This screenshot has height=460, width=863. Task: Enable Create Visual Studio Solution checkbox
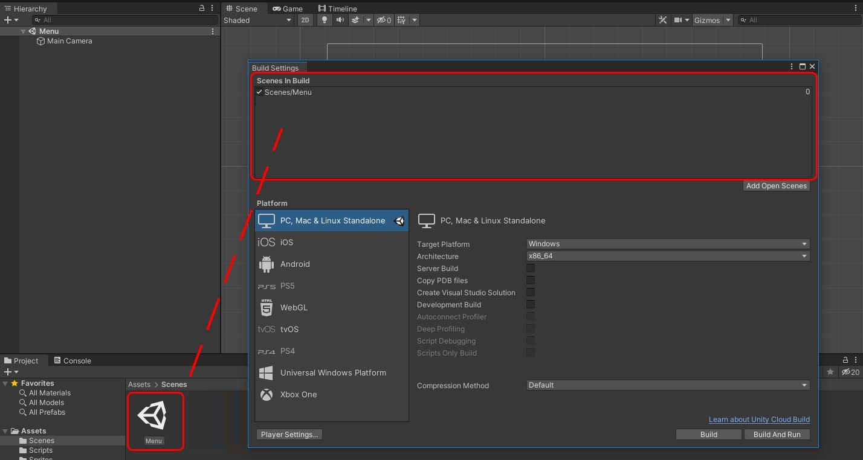click(531, 292)
